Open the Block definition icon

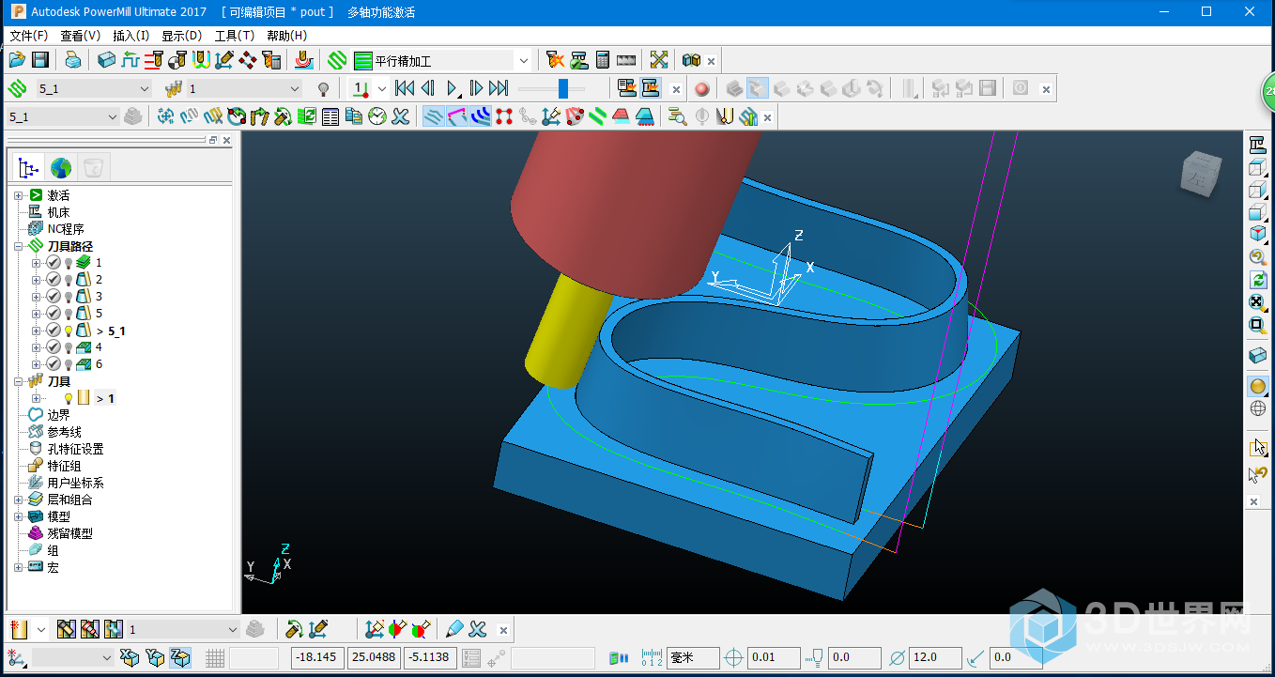(106, 60)
